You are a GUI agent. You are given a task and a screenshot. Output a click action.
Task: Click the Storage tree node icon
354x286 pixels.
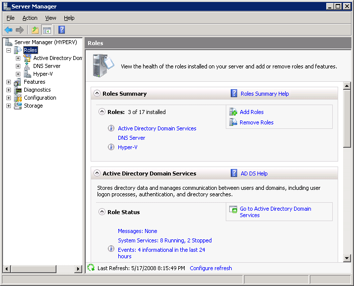(18, 106)
